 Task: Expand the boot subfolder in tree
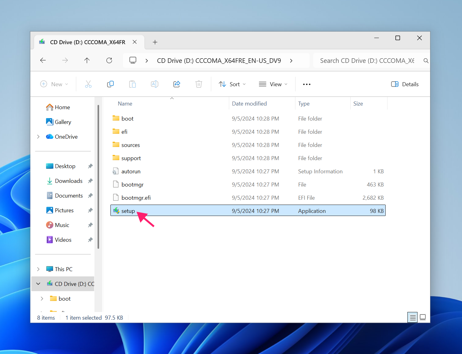[42, 298]
